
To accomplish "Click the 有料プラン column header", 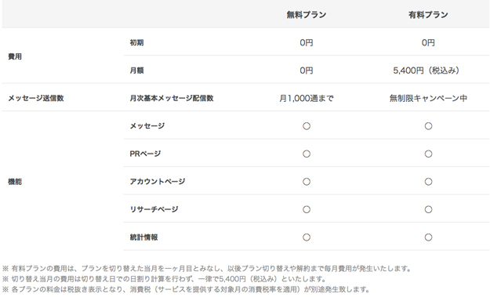I will point(428,15).
